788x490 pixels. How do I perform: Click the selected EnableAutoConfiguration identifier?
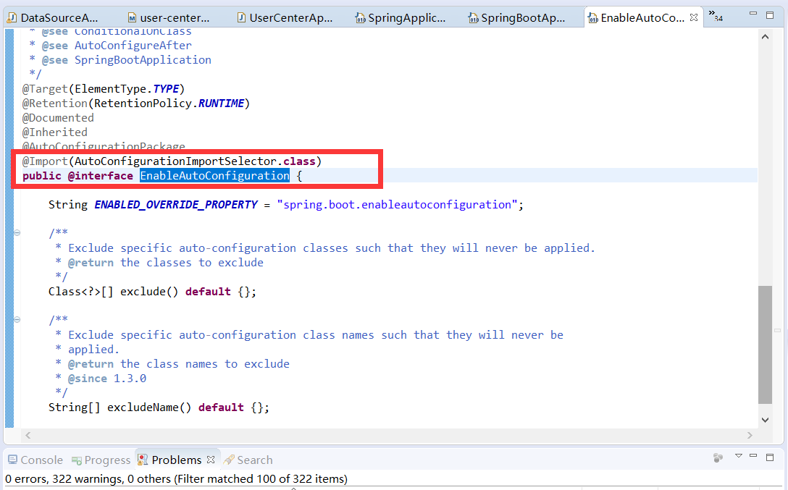(x=214, y=176)
